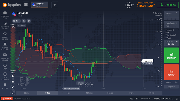Click the 1.114795 price tag
Viewport: 180px width, 101px height.
[x=21, y=25]
